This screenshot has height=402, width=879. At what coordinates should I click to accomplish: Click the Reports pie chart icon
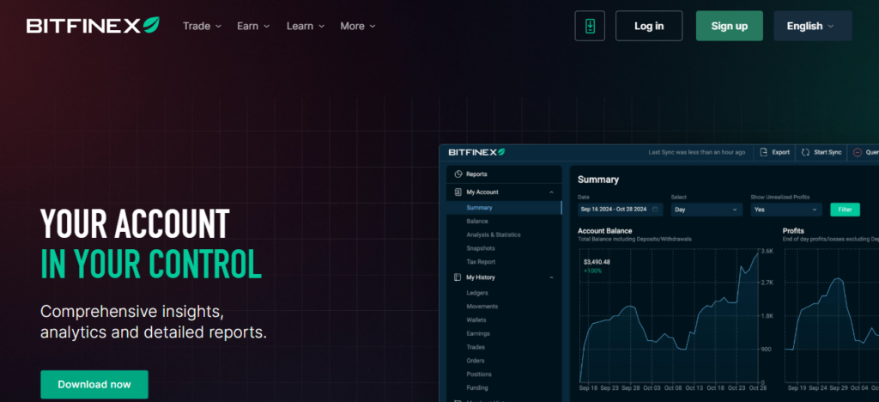458,174
